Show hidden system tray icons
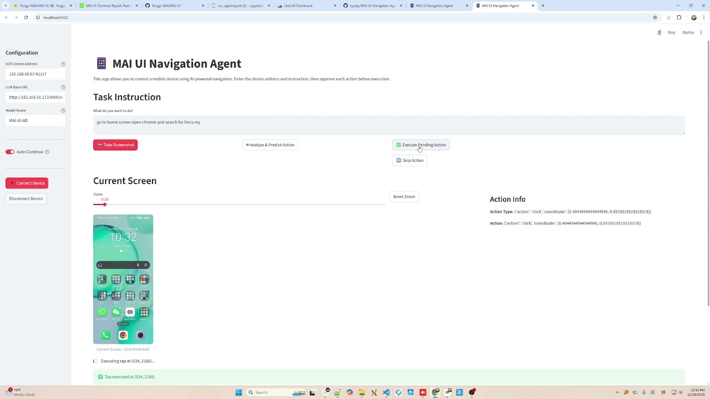The height and width of the screenshot is (399, 710). click(x=617, y=392)
